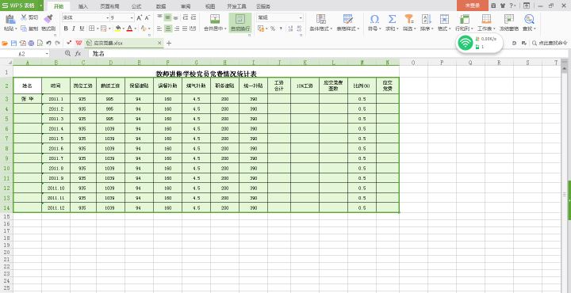This screenshot has height=293, width=571.
Task: Click the decrease indent icon
Action: point(185,17)
